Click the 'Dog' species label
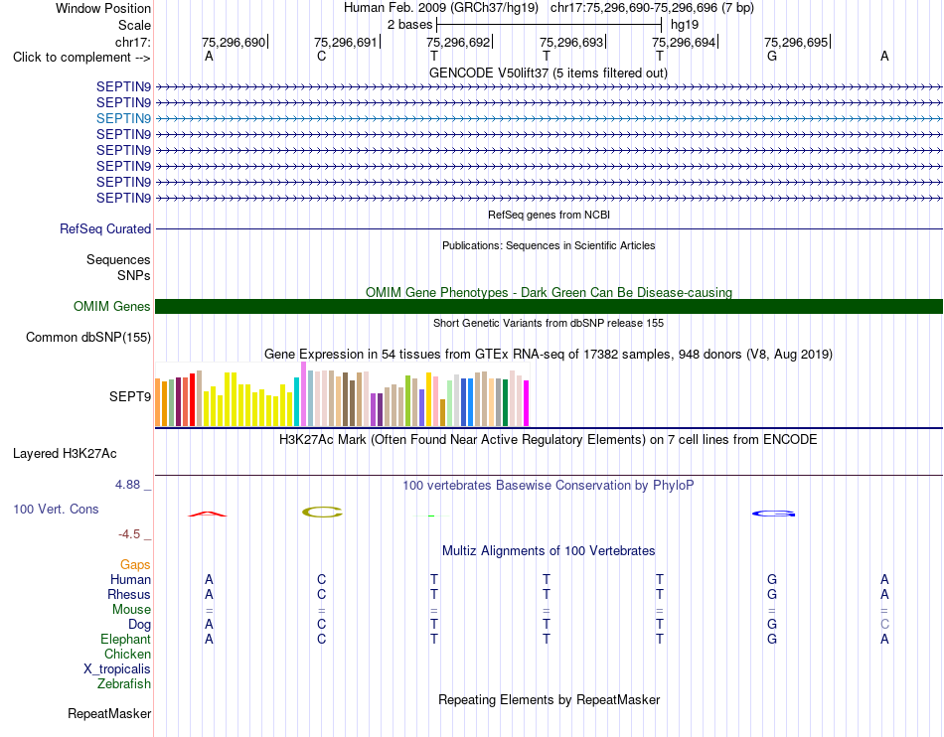Viewport: 944px width, 737px height. click(x=139, y=625)
